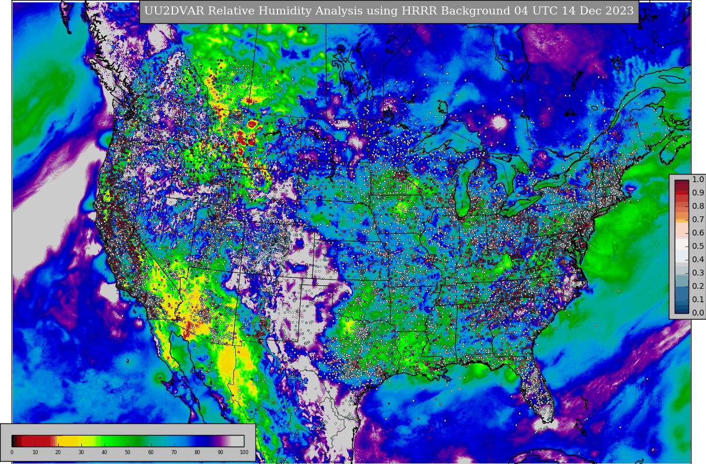Screen dimensions: 706x464
Task: Click the 30 tick on horizontal humidity colorbar
Action: (x=81, y=452)
